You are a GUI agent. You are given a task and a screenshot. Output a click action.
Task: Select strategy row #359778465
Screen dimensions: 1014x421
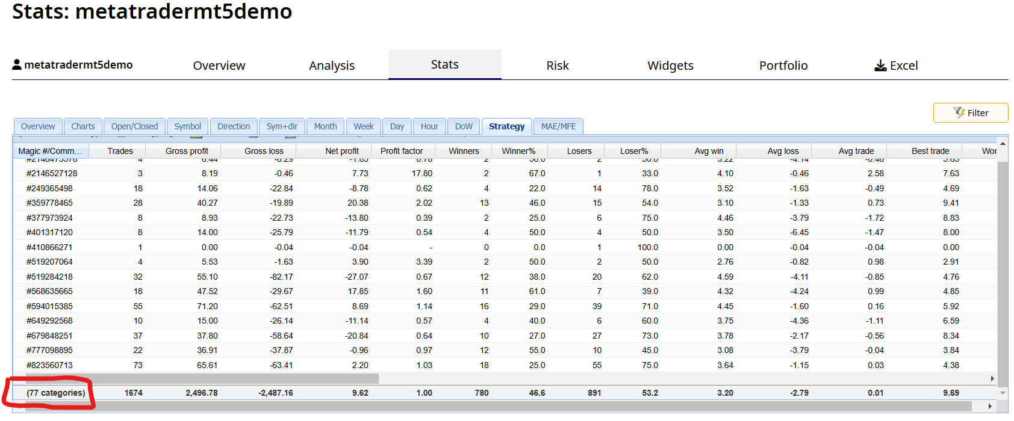pos(505,203)
